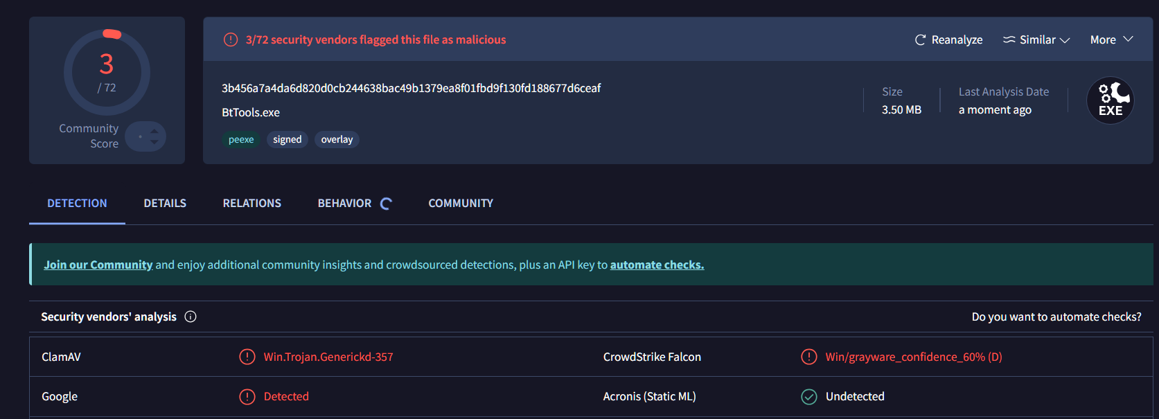Open the RELATIONS tab

click(x=251, y=204)
